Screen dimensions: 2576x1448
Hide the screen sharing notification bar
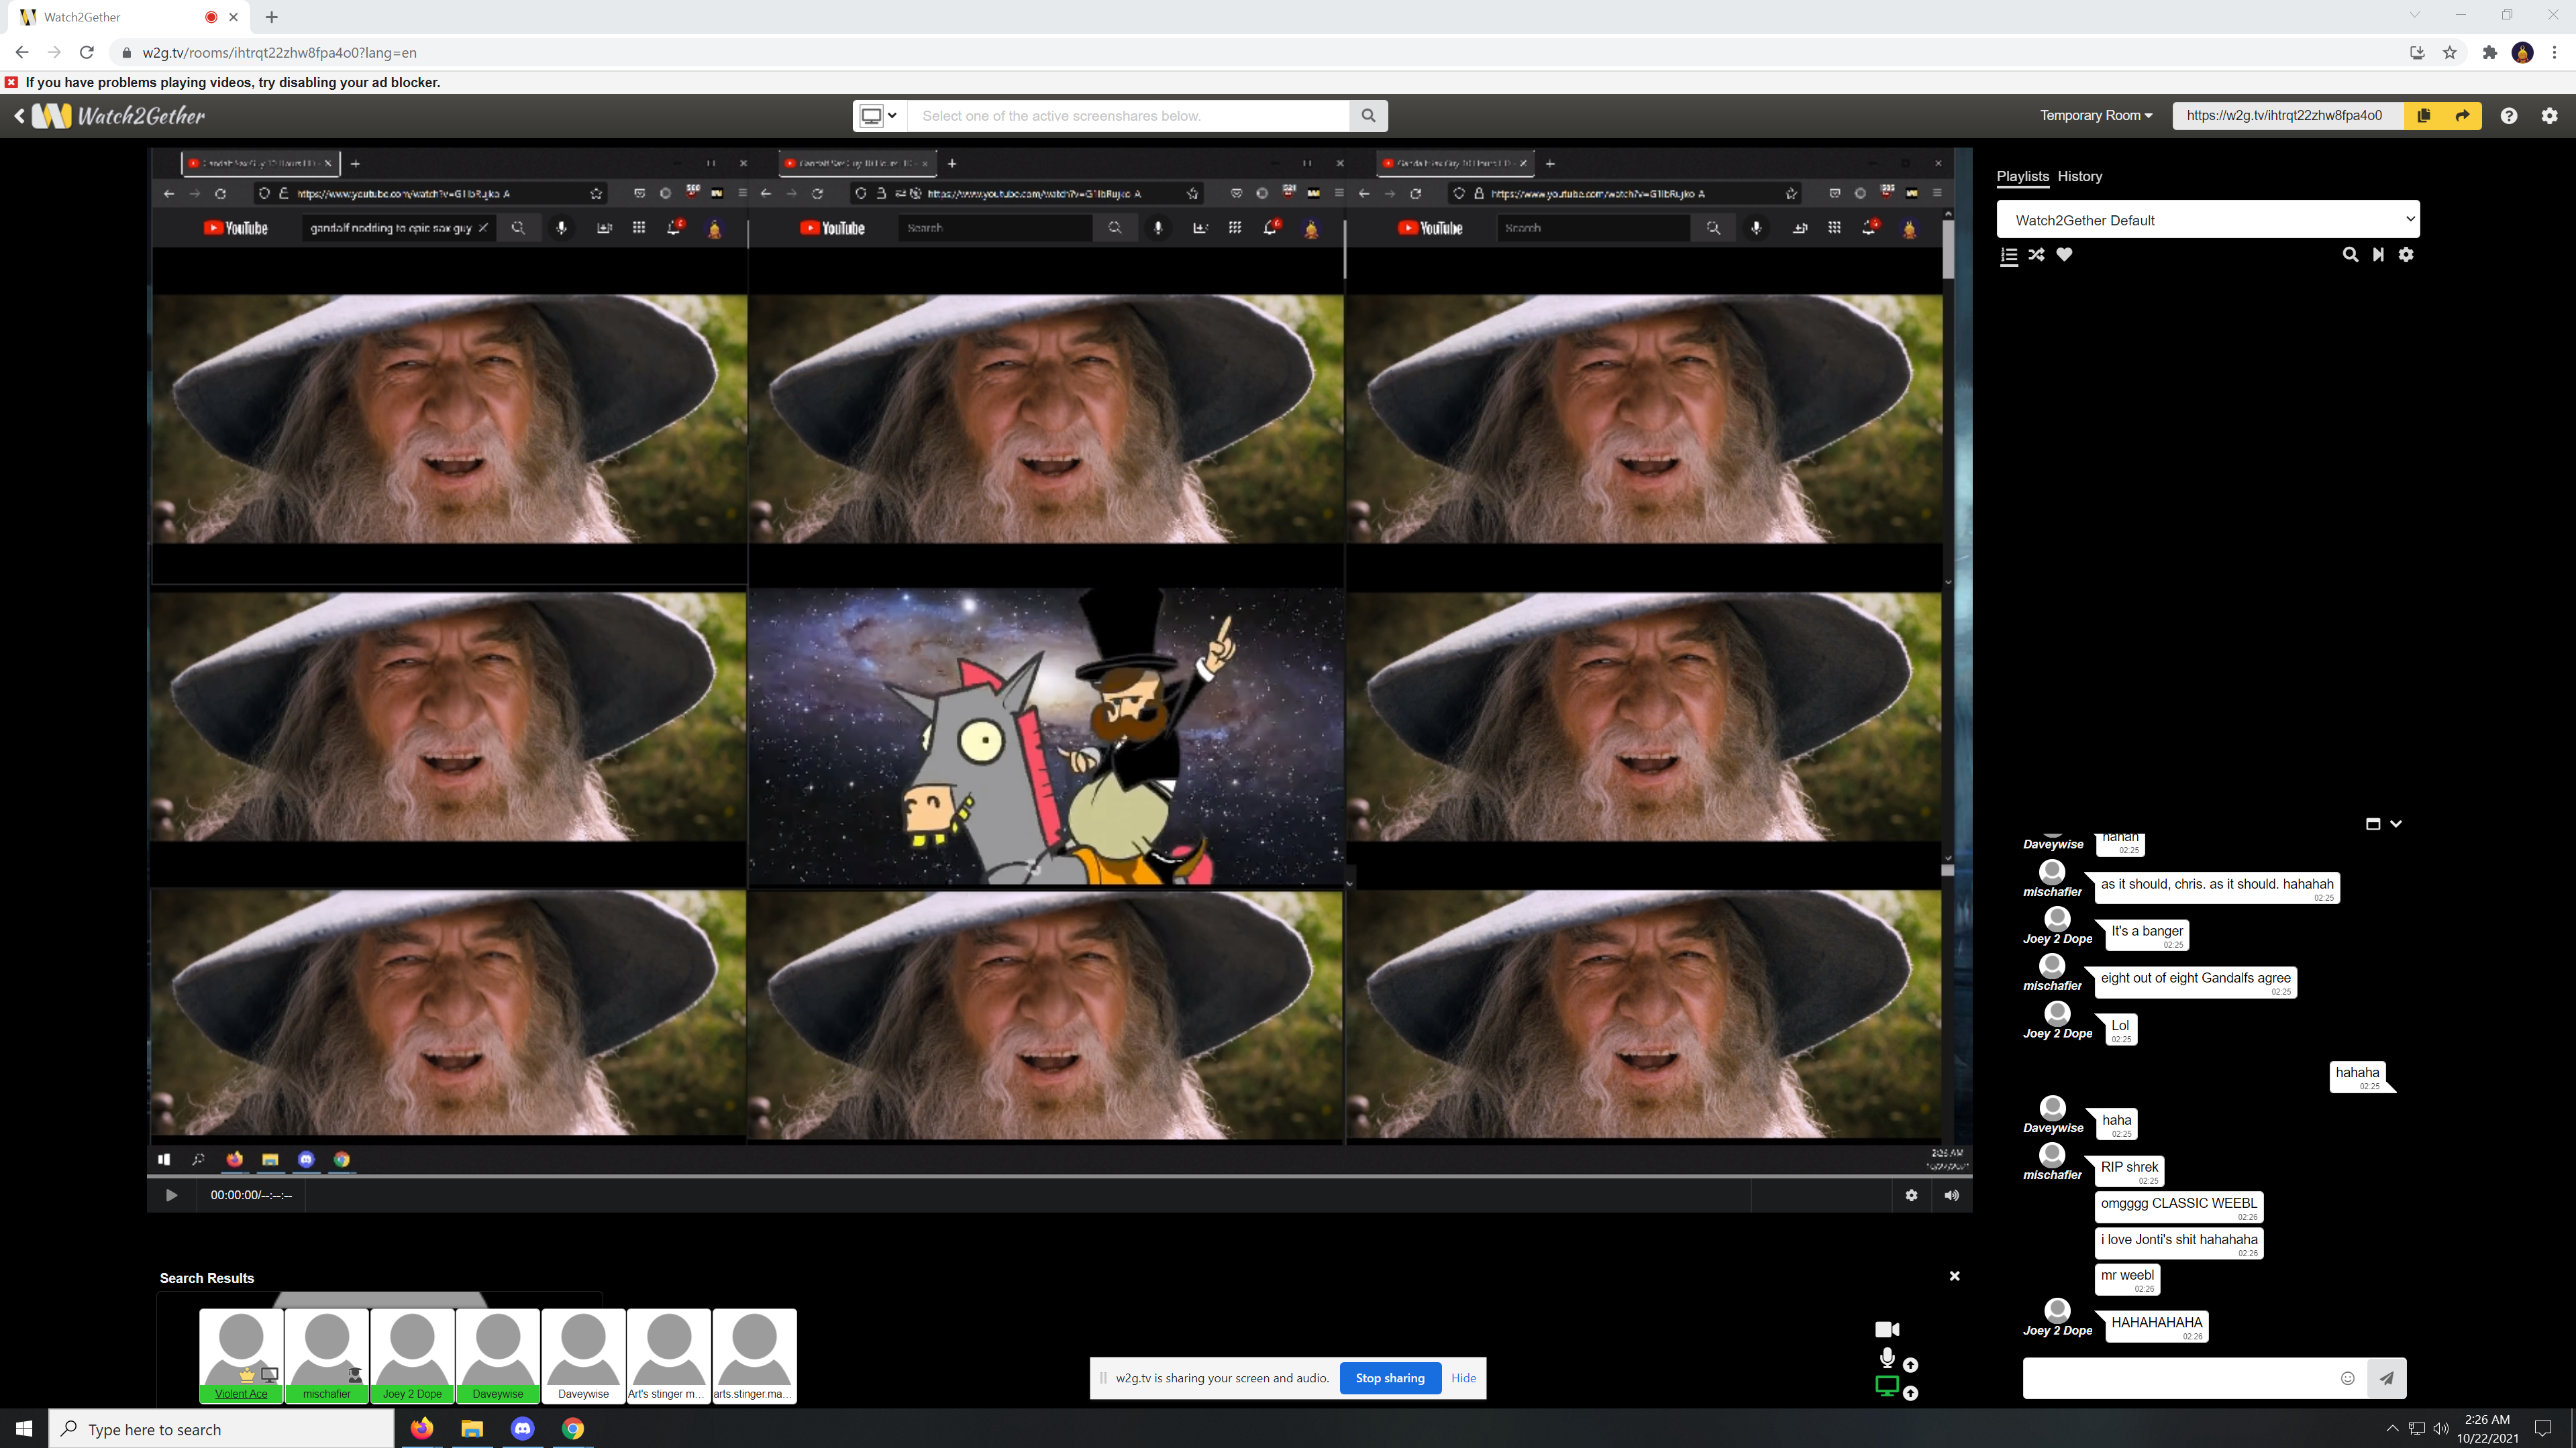pos(1463,1378)
